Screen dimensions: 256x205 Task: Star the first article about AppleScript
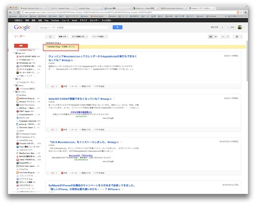click(48, 86)
